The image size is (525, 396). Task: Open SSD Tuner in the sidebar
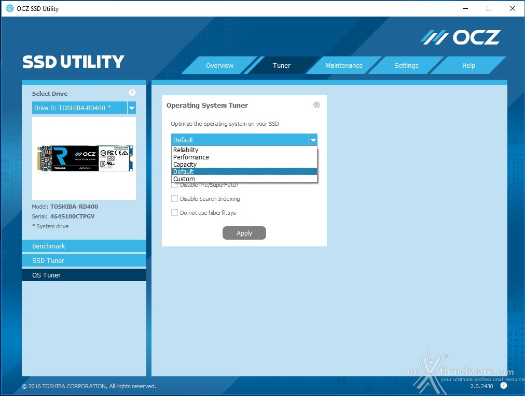84,261
